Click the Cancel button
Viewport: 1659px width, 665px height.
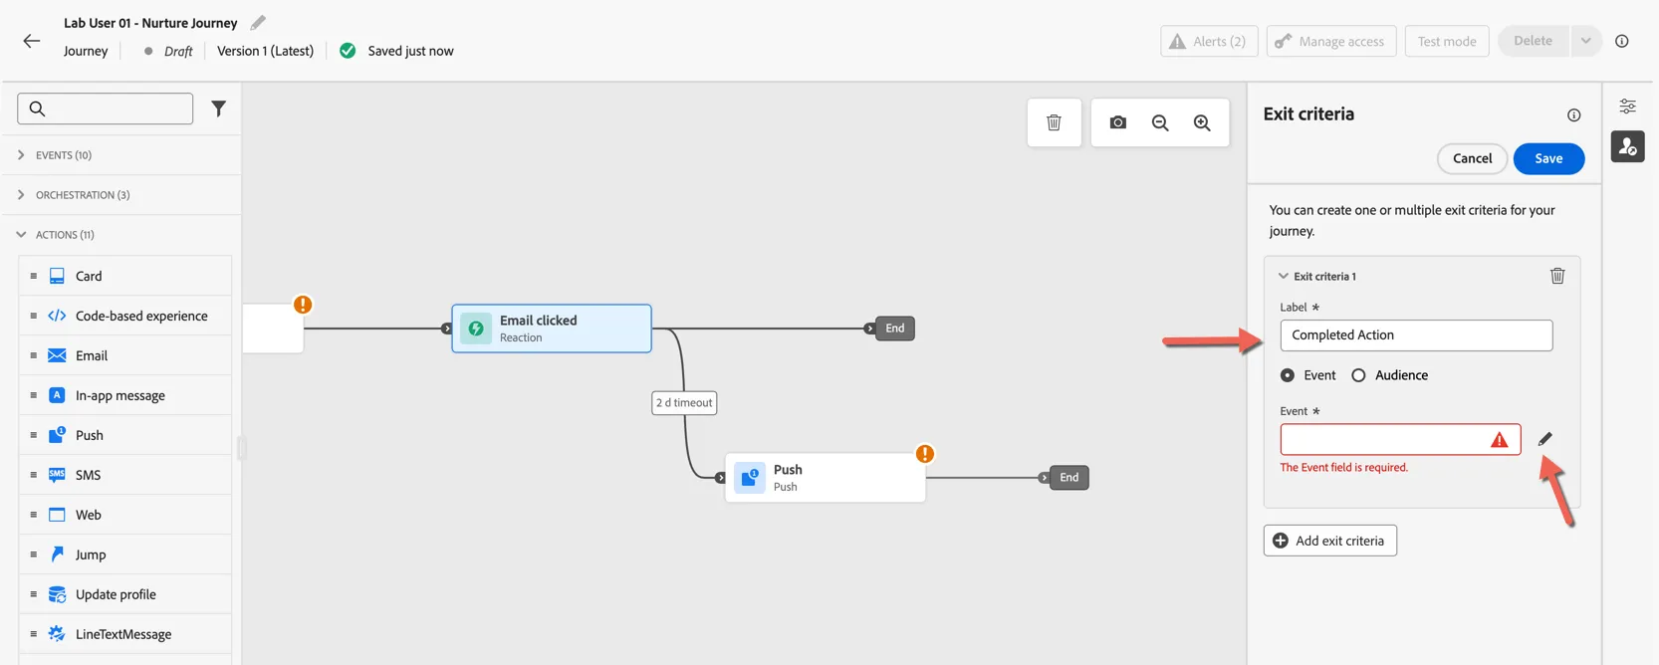1472,158
